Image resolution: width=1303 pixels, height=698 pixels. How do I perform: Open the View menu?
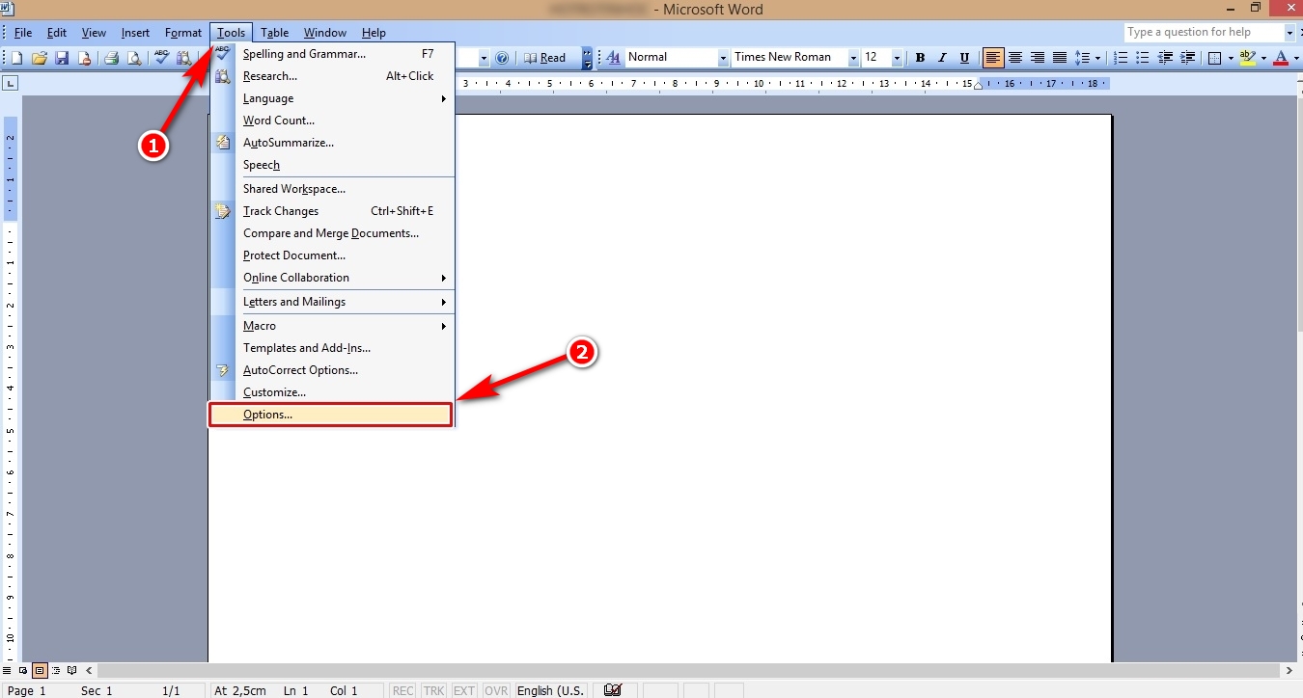94,33
